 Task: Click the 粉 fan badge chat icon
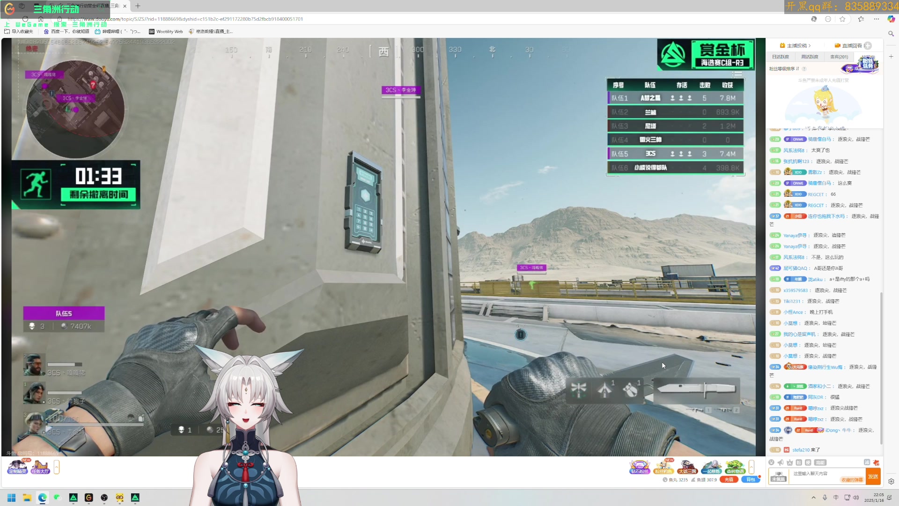pyautogui.click(x=799, y=462)
